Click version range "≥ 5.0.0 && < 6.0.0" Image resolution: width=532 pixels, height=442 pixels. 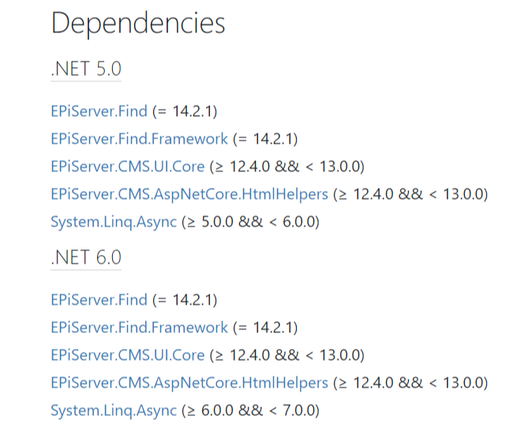(250, 222)
